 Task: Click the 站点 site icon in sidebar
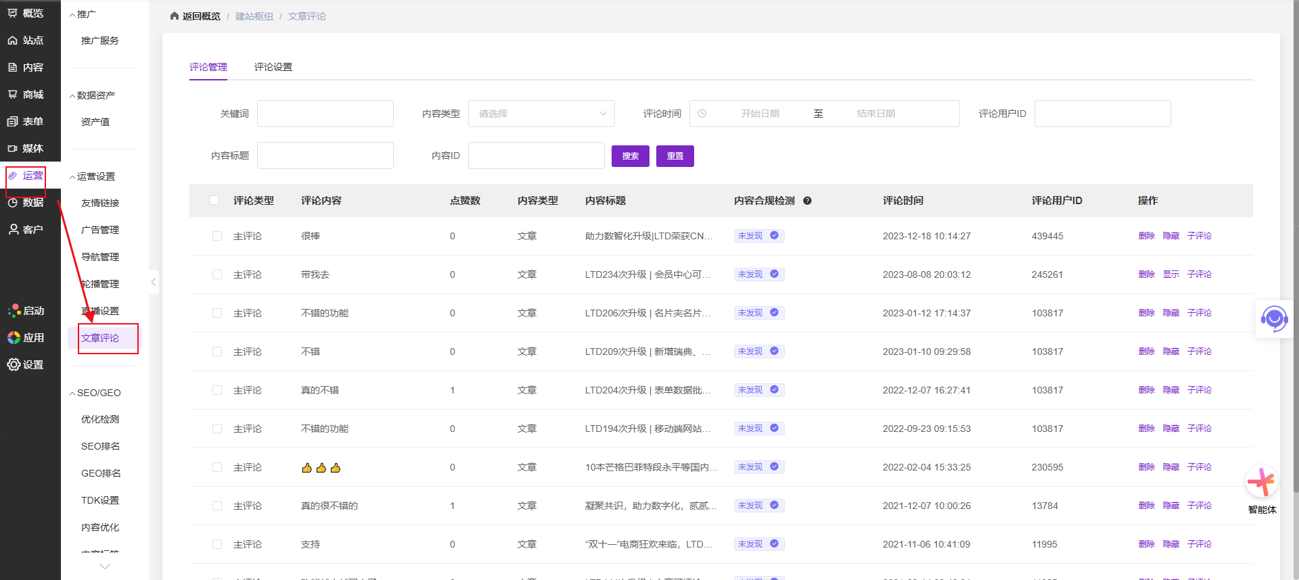click(13, 41)
